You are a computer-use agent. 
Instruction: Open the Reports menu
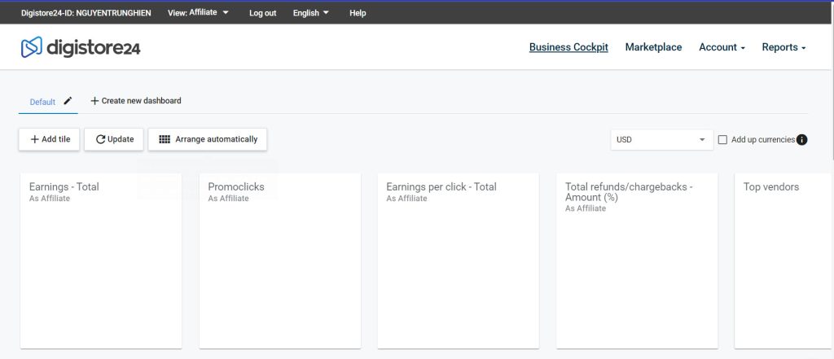[x=784, y=47]
